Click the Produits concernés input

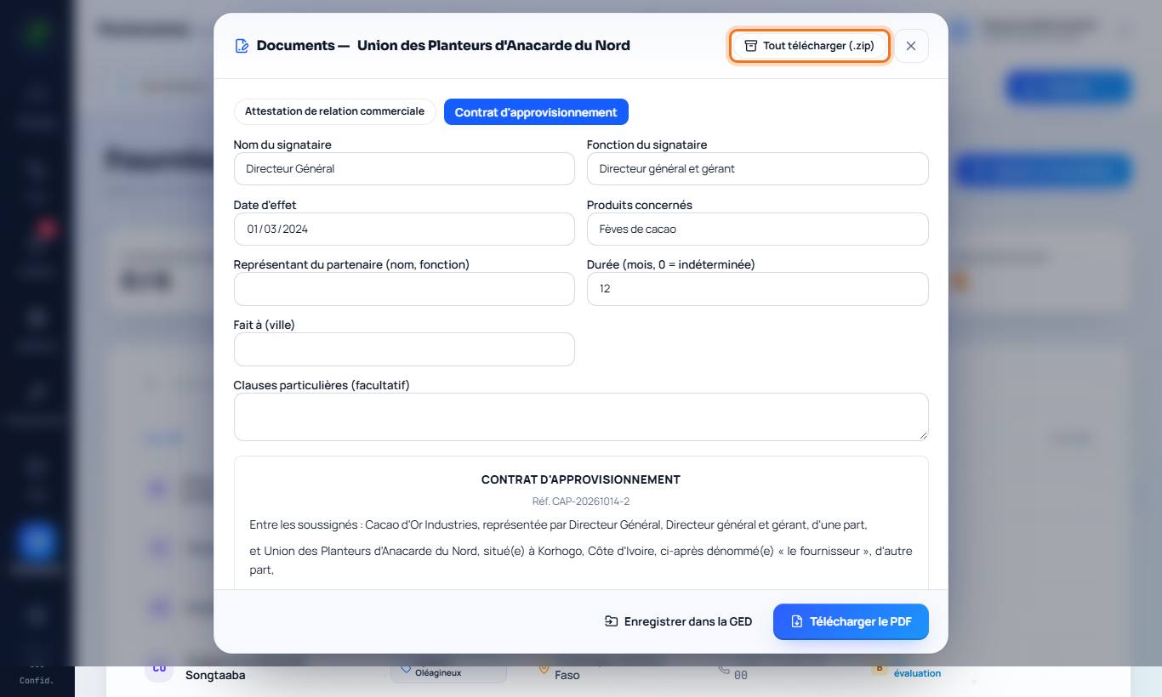(x=757, y=229)
